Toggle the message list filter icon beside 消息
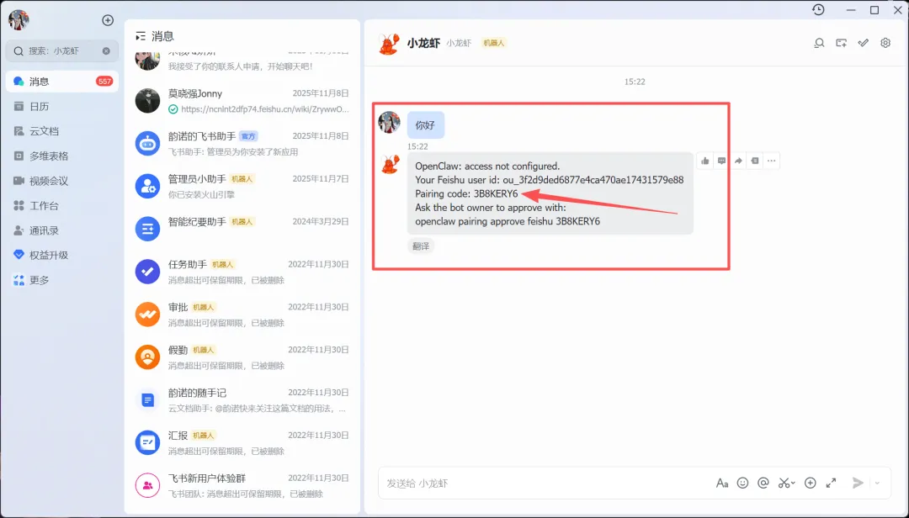Image resolution: width=909 pixels, height=518 pixels. 141,36
